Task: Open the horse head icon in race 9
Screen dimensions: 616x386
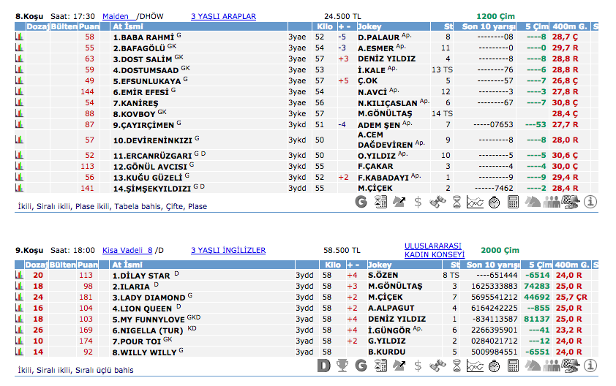Action: click(533, 365)
